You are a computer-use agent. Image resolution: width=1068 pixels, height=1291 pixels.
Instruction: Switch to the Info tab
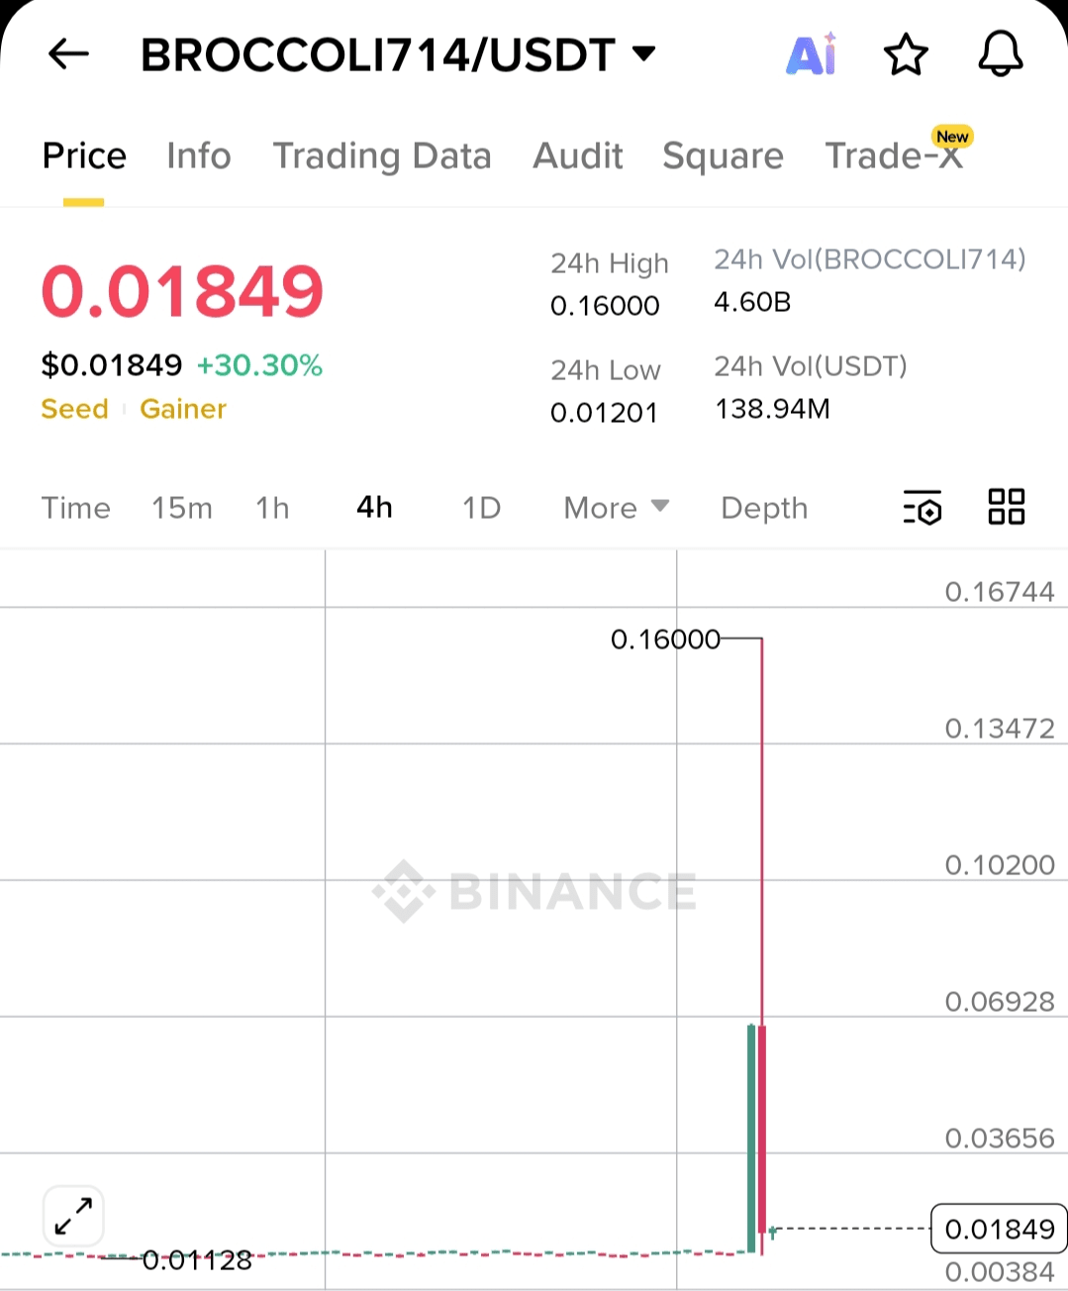click(199, 155)
